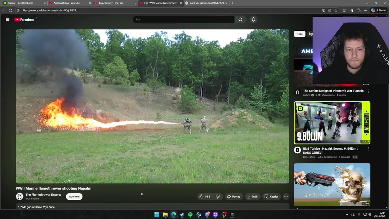Viewport: 389px width, 219px height.
Task: Share the video via Paylaş button
Action: click(233, 196)
